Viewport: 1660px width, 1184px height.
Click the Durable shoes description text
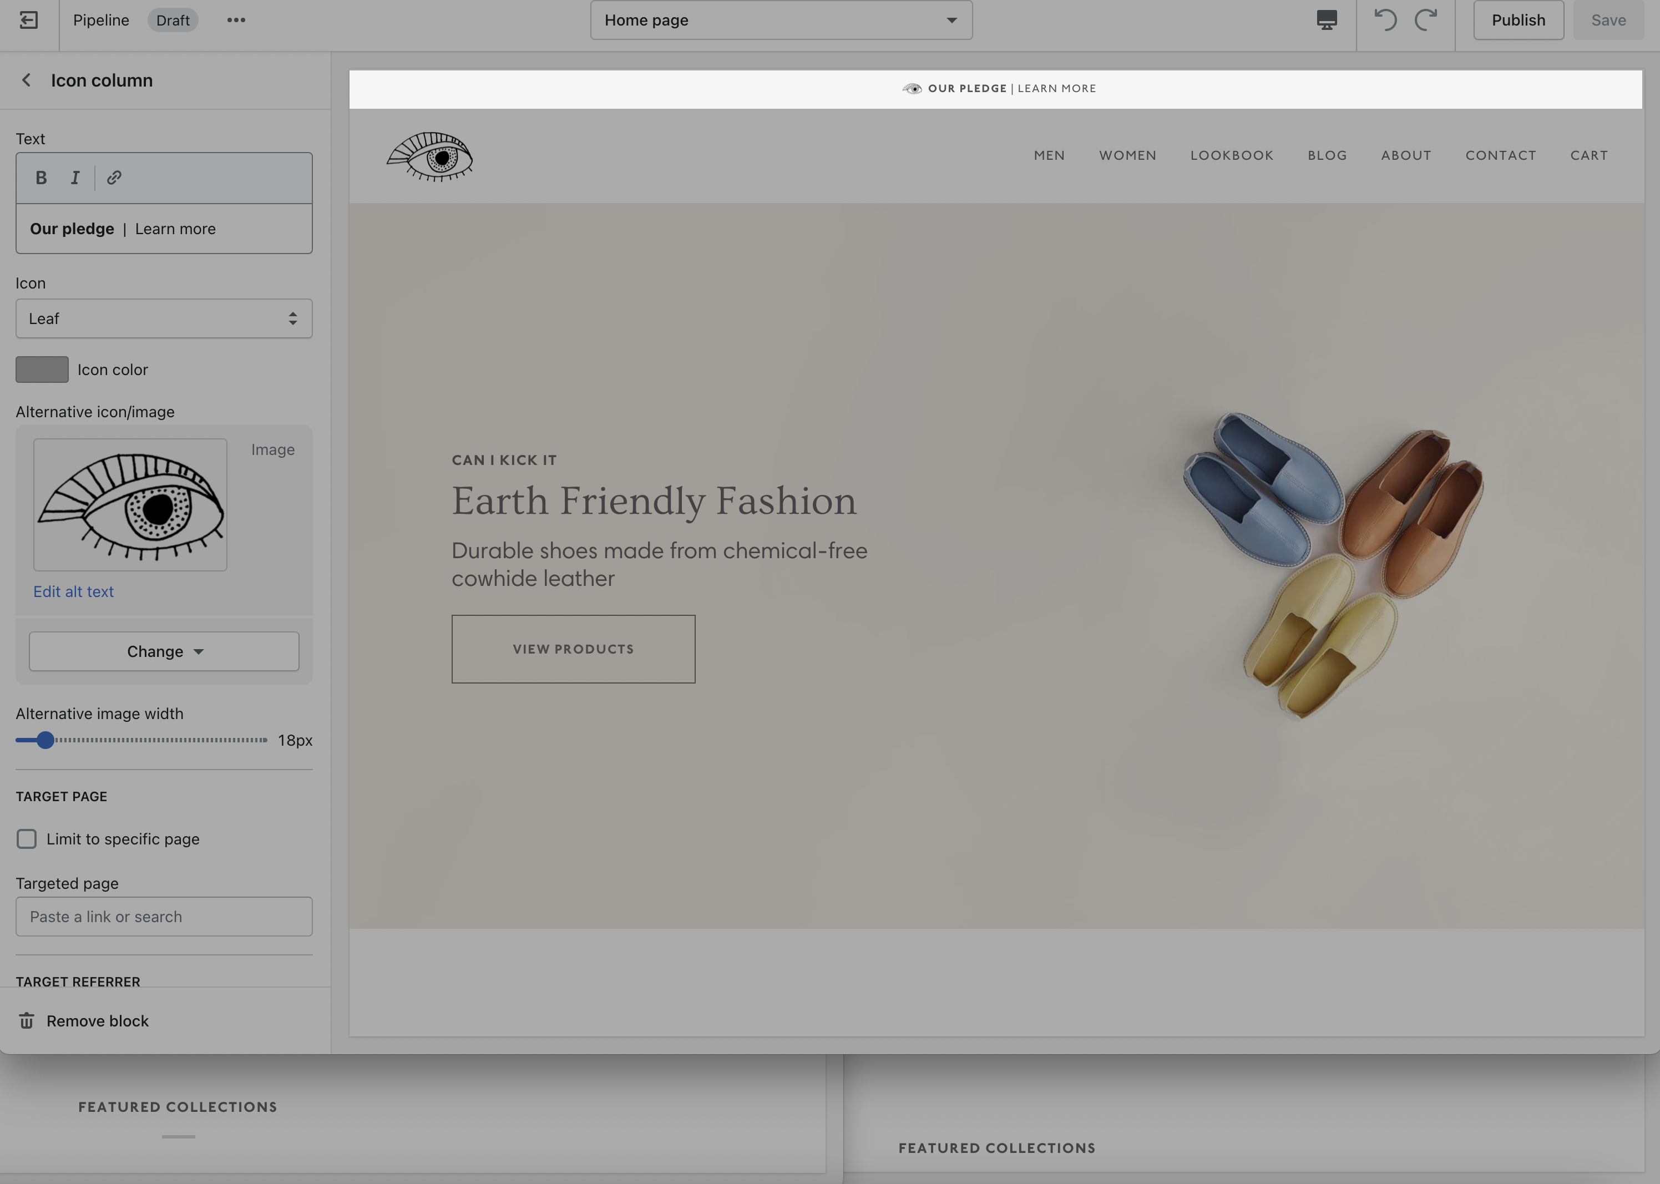[659, 564]
